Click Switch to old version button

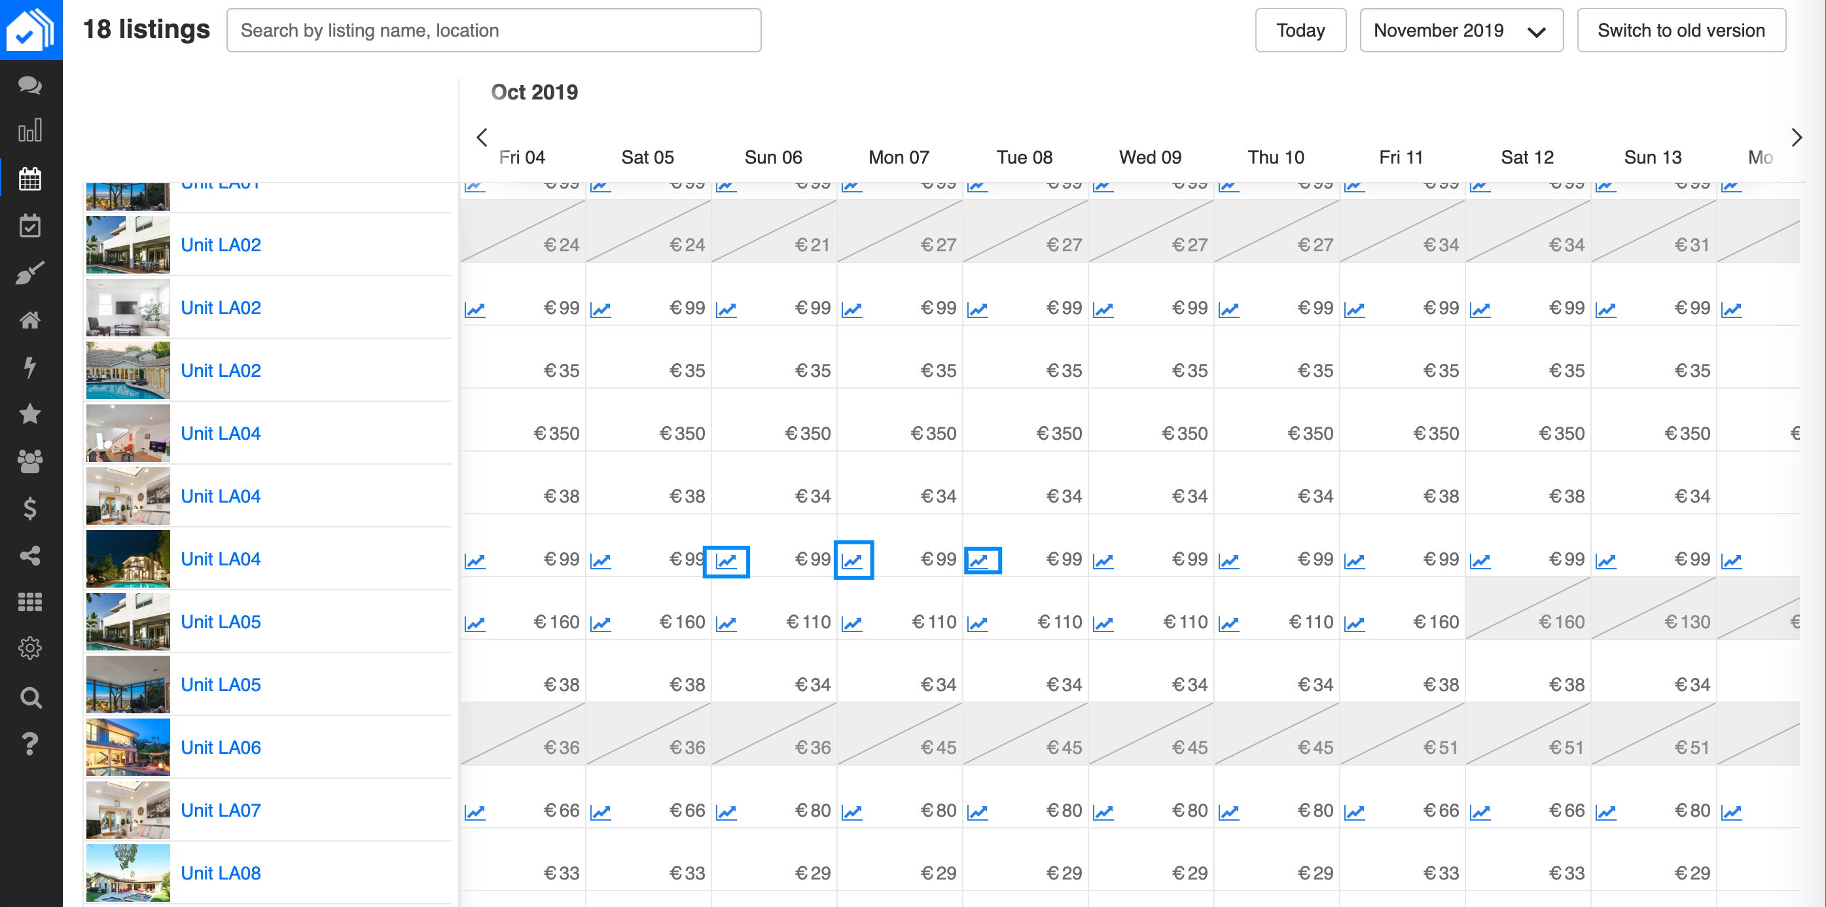pyautogui.click(x=1680, y=31)
